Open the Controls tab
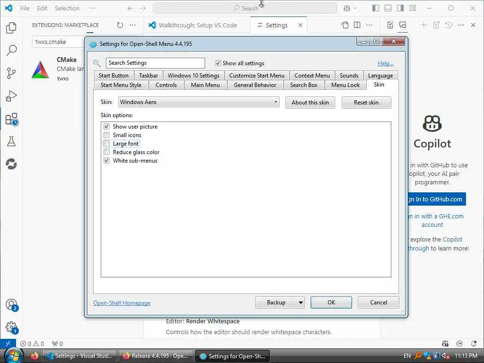Screen dimensions: 484x363 tap(166, 85)
